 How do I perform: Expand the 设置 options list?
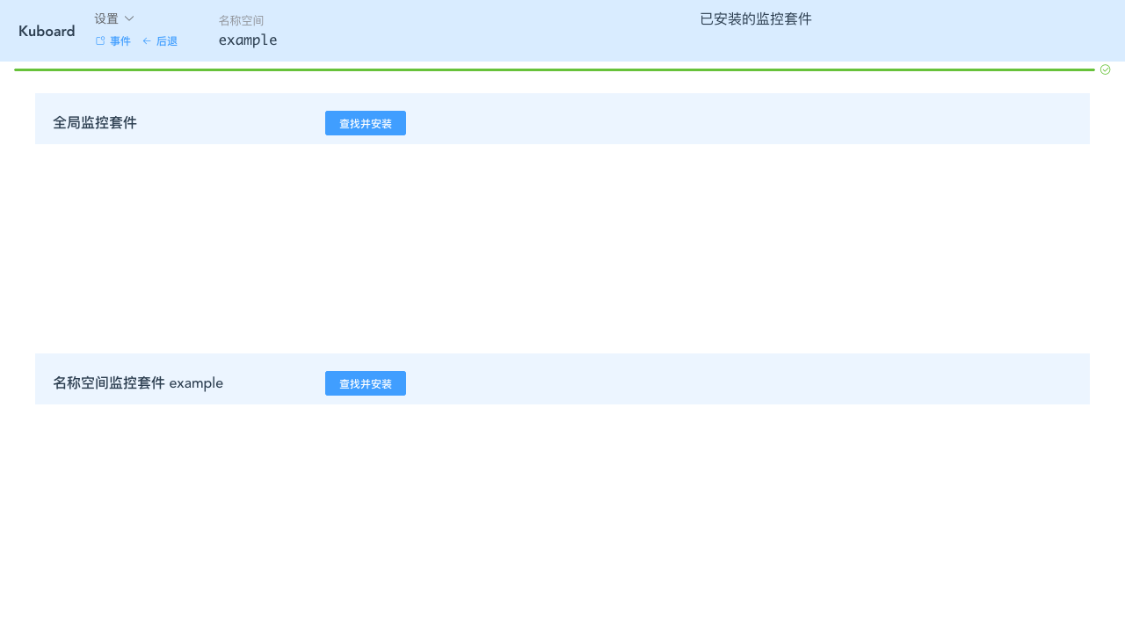114,18
